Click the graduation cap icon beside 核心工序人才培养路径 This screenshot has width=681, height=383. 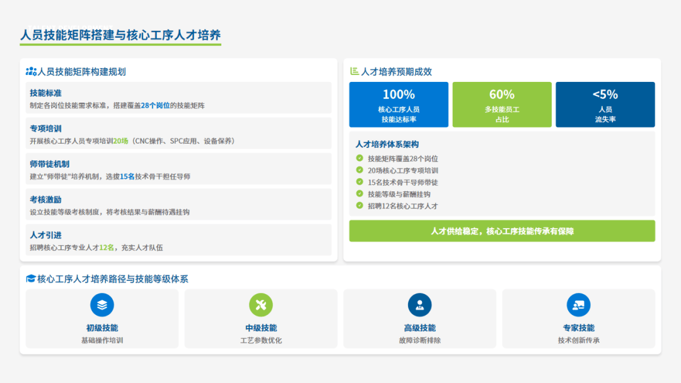point(31,278)
